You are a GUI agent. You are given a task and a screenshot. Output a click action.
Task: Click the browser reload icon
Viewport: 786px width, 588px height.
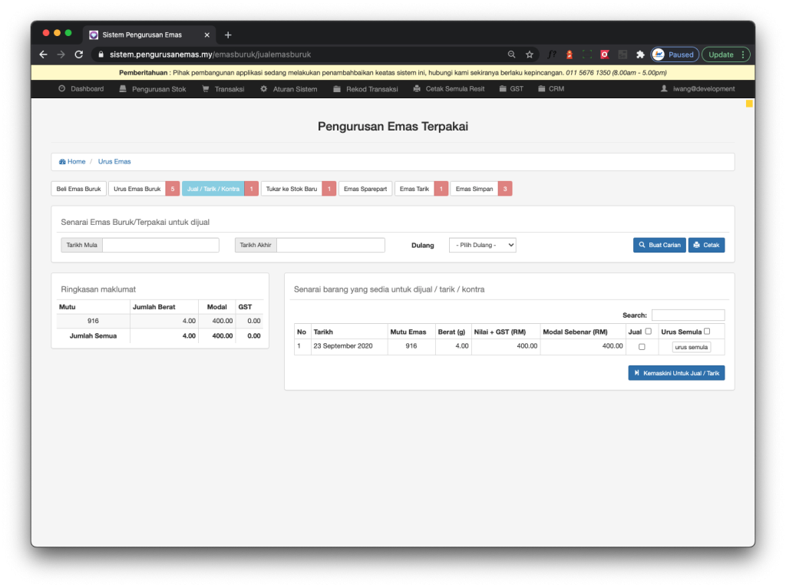(78, 55)
